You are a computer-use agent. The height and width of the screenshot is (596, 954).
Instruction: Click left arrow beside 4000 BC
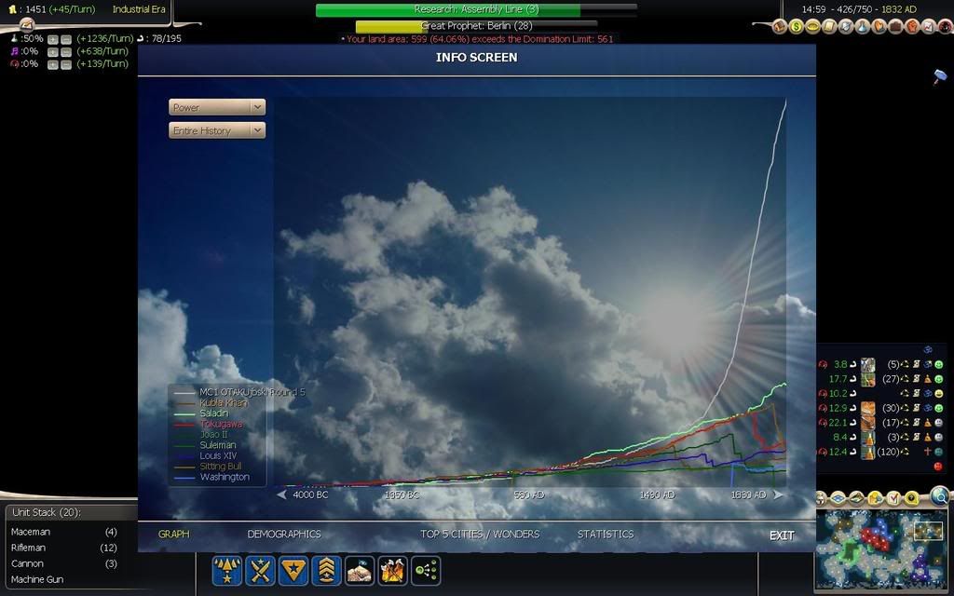(x=281, y=494)
